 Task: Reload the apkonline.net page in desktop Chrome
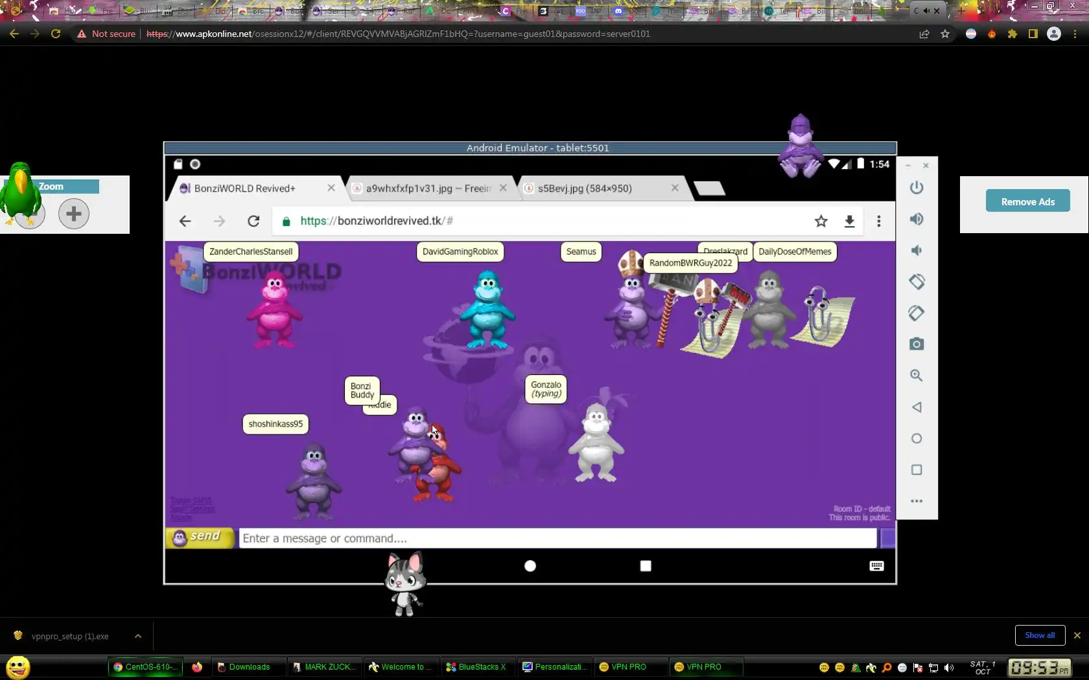[x=56, y=34]
